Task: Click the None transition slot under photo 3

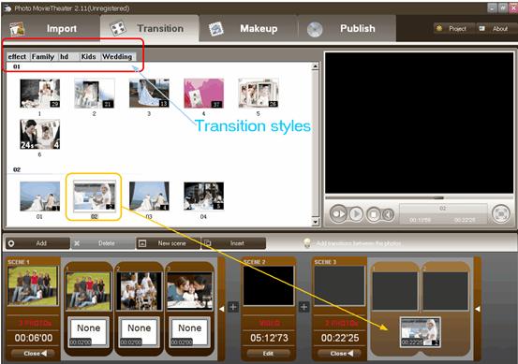Action: tap(189, 331)
